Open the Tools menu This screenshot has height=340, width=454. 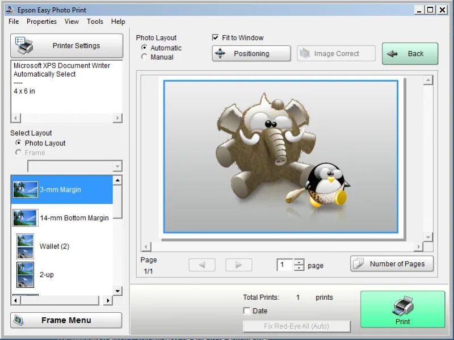pos(95,22)
